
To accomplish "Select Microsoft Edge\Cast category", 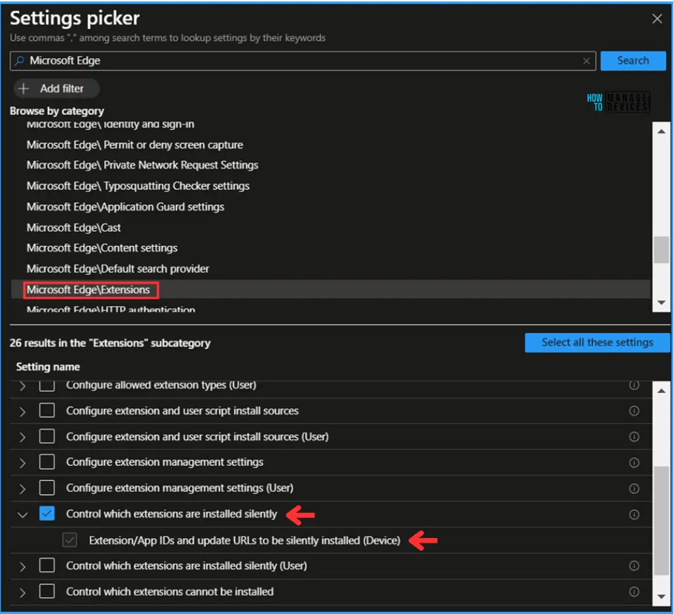I will (x=73, y=228).
